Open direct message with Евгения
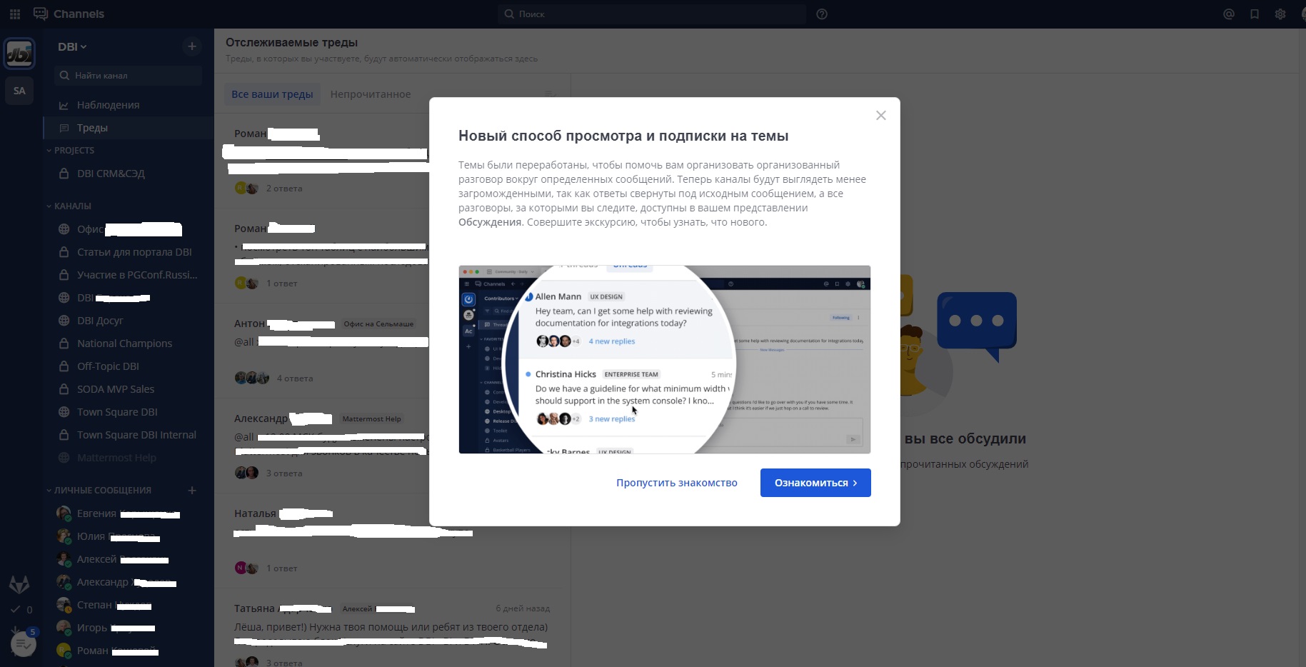This screenshot has width=1306, height=667. point(129,513)
